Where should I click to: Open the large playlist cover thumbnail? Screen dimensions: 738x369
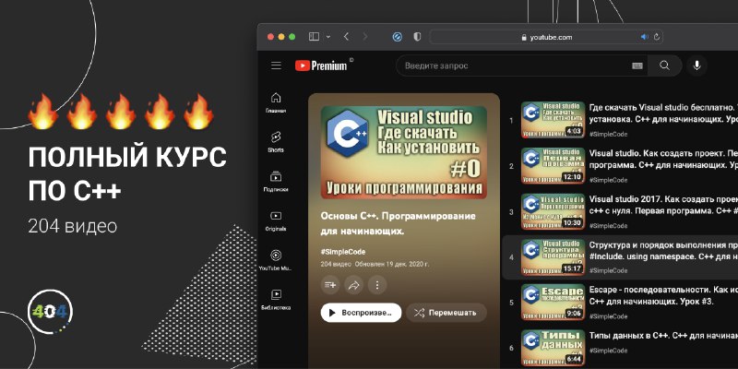tap(404, 152)
